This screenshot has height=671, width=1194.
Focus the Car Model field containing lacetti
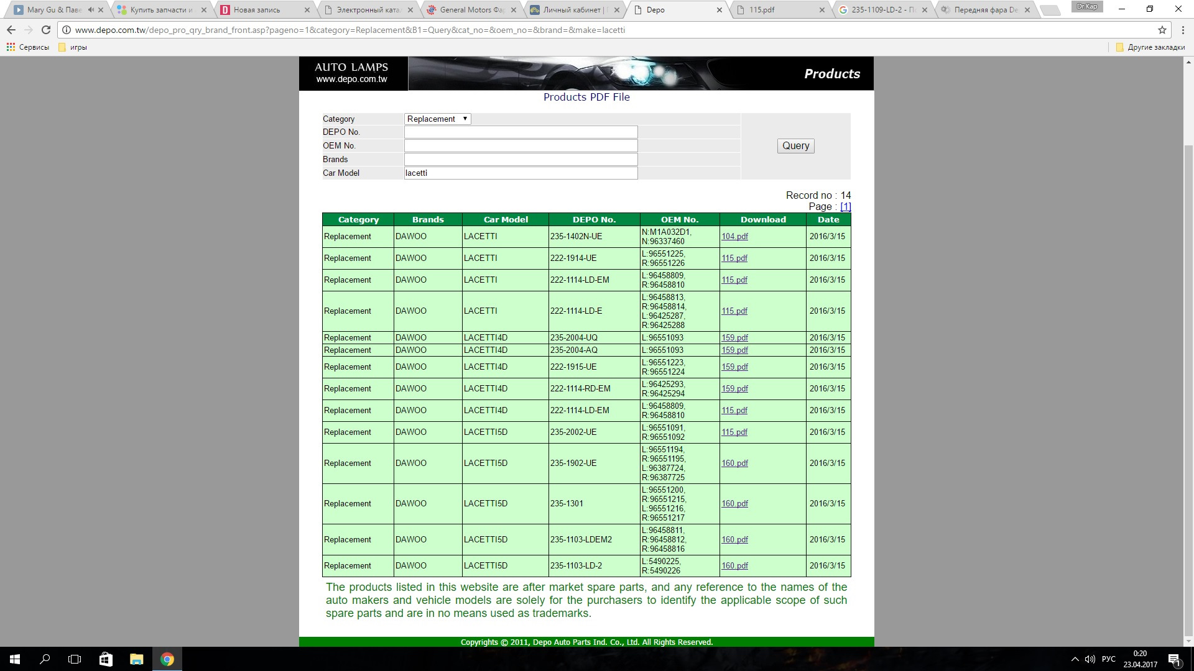(521, 173)
